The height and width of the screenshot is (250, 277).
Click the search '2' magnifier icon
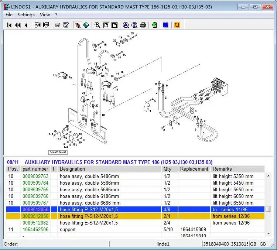[x=134, y=25]
